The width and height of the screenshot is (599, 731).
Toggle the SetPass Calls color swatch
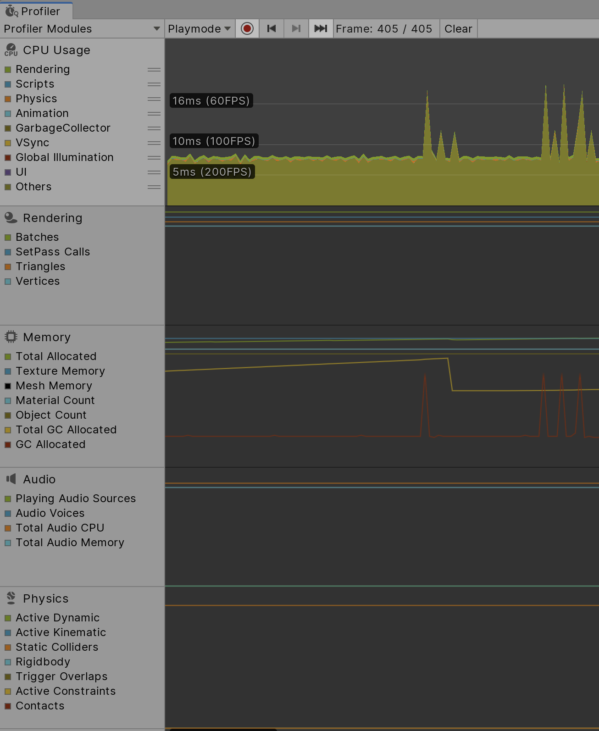[8, 252]
